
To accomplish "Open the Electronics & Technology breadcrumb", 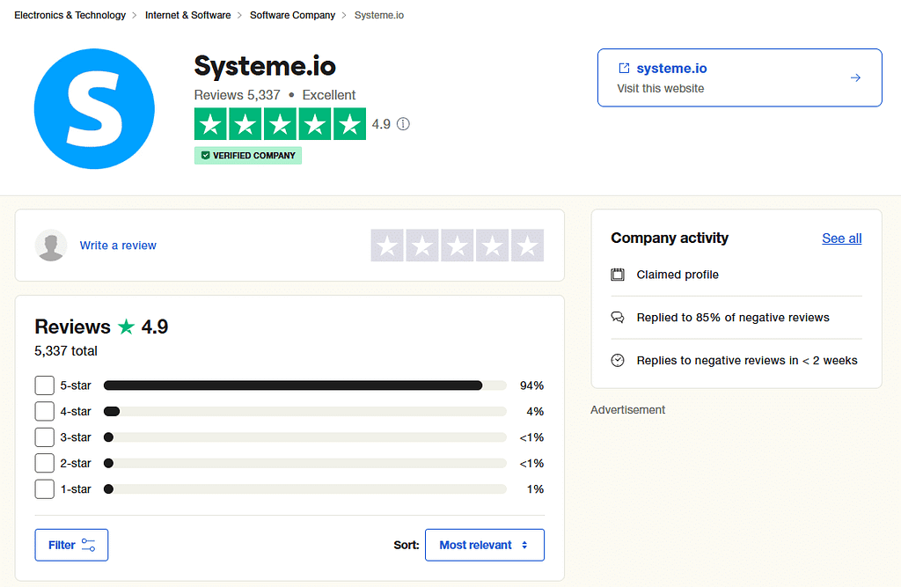I will (70, 15).
